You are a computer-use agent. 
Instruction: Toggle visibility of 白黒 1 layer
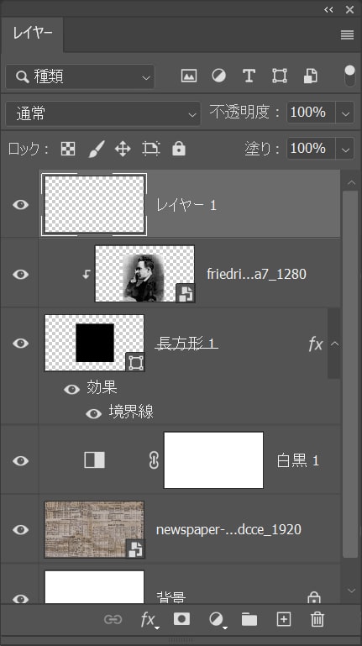21,460
